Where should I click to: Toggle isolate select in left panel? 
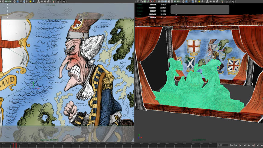(x=53, y=2)
